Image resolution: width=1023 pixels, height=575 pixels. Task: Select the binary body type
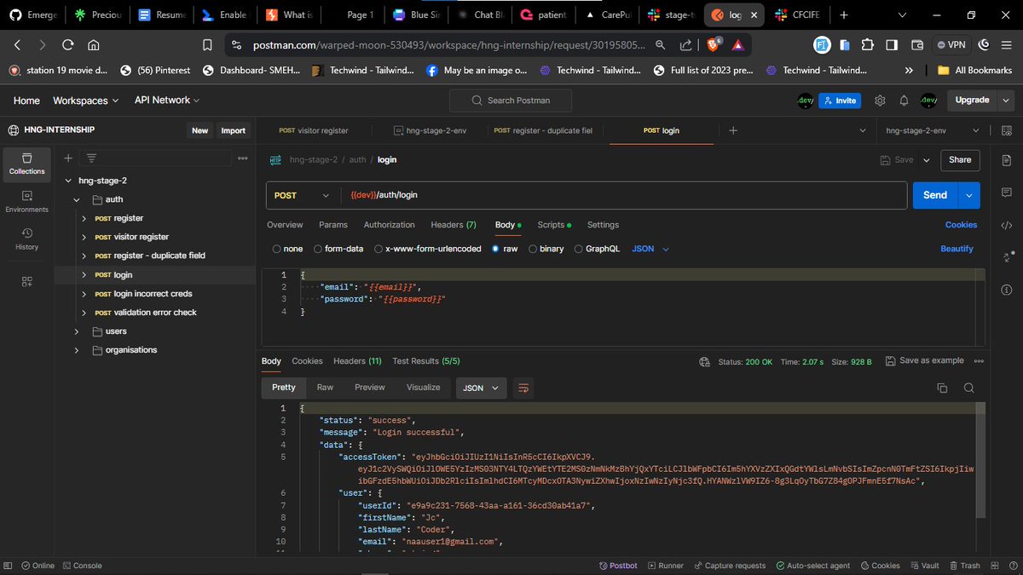[x=546, y=249]
